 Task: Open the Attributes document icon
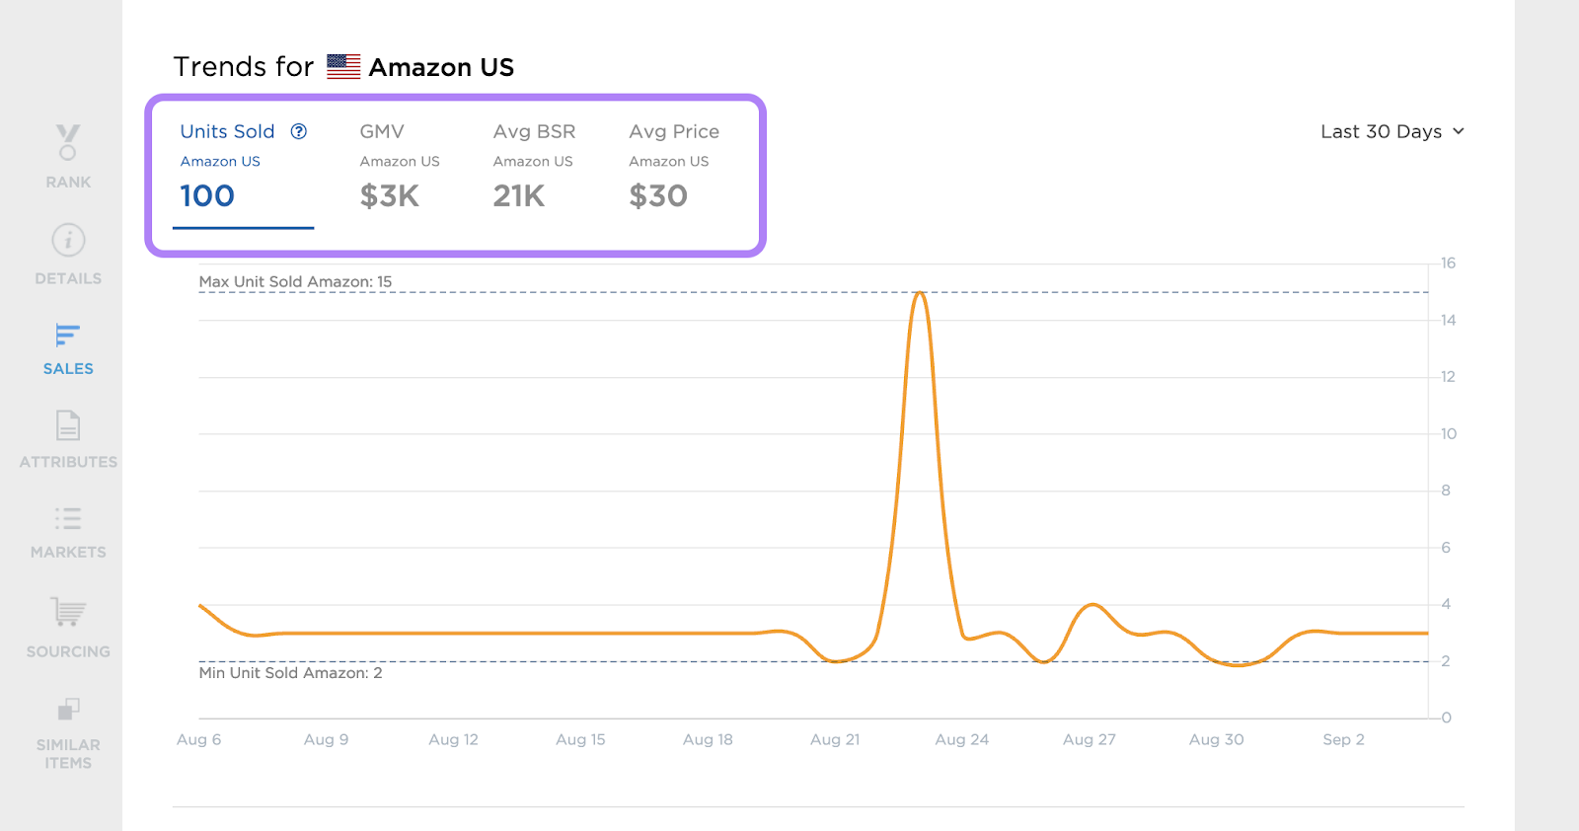[68, 425]
